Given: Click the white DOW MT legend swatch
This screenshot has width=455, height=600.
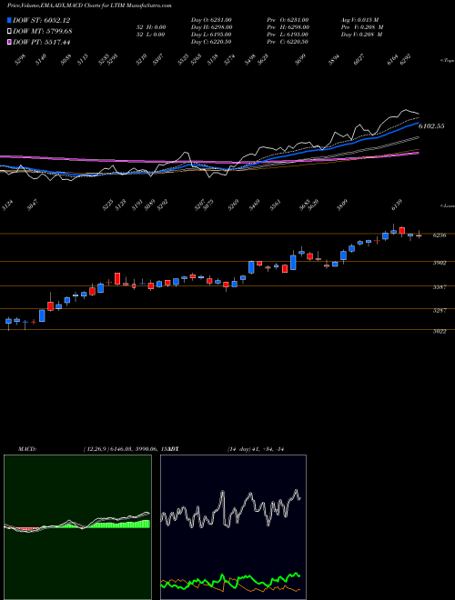Looking at the screenshot, I should [9, 31].
